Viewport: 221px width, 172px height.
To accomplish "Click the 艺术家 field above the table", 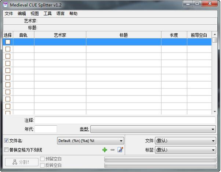I will (110, 21).
